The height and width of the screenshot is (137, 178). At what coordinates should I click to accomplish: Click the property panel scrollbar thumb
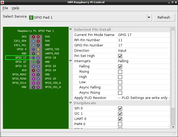(173, 117)
